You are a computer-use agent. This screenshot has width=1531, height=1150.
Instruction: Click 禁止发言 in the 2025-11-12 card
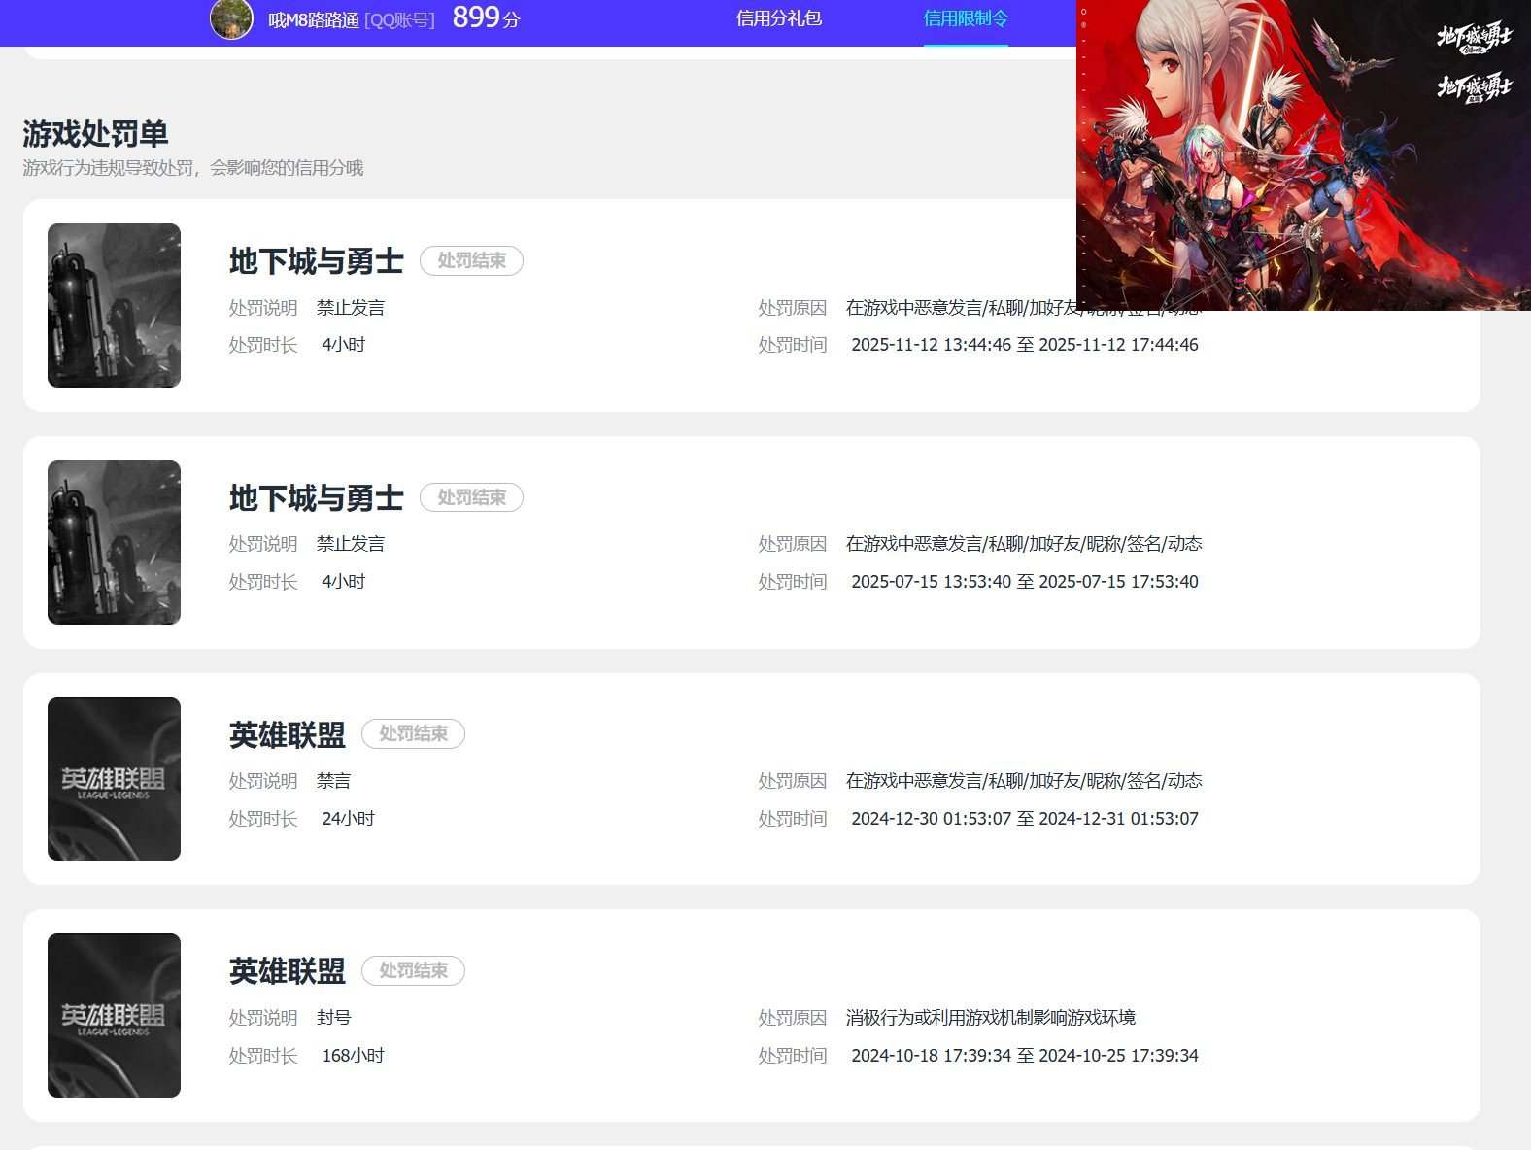click(x=351, y=308)
